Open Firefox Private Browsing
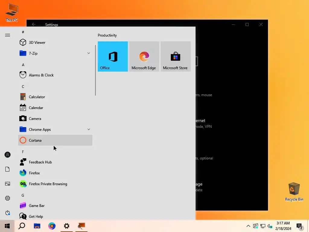This screenshot has height=232, width=309. (55, 184)
